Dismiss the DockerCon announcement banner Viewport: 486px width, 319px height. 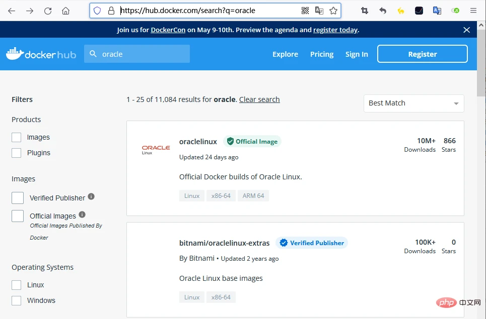tap(466, 30)
